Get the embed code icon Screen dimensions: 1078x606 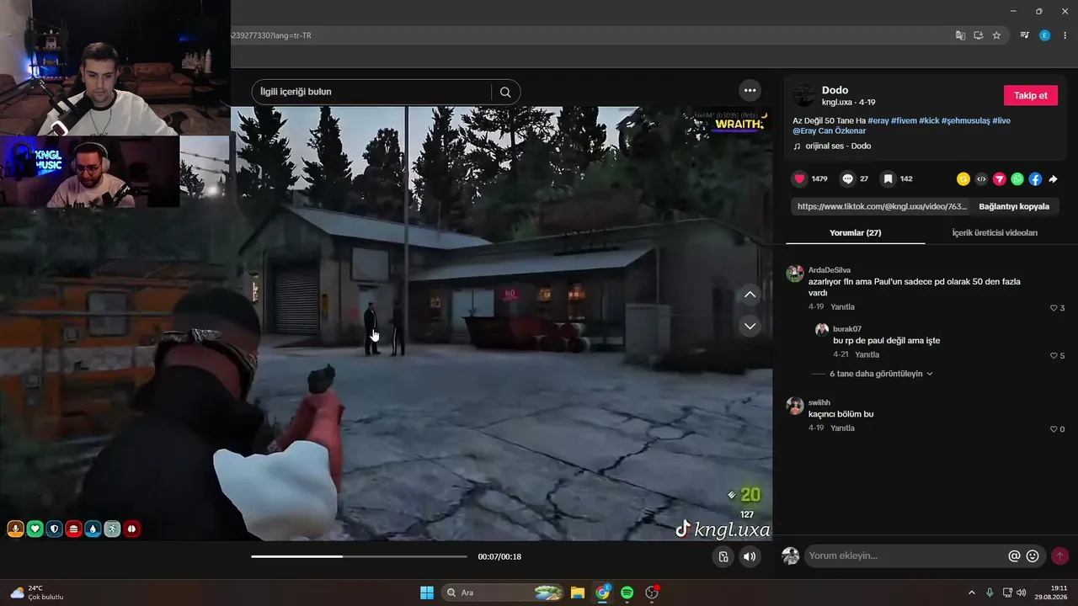point(981,179)
